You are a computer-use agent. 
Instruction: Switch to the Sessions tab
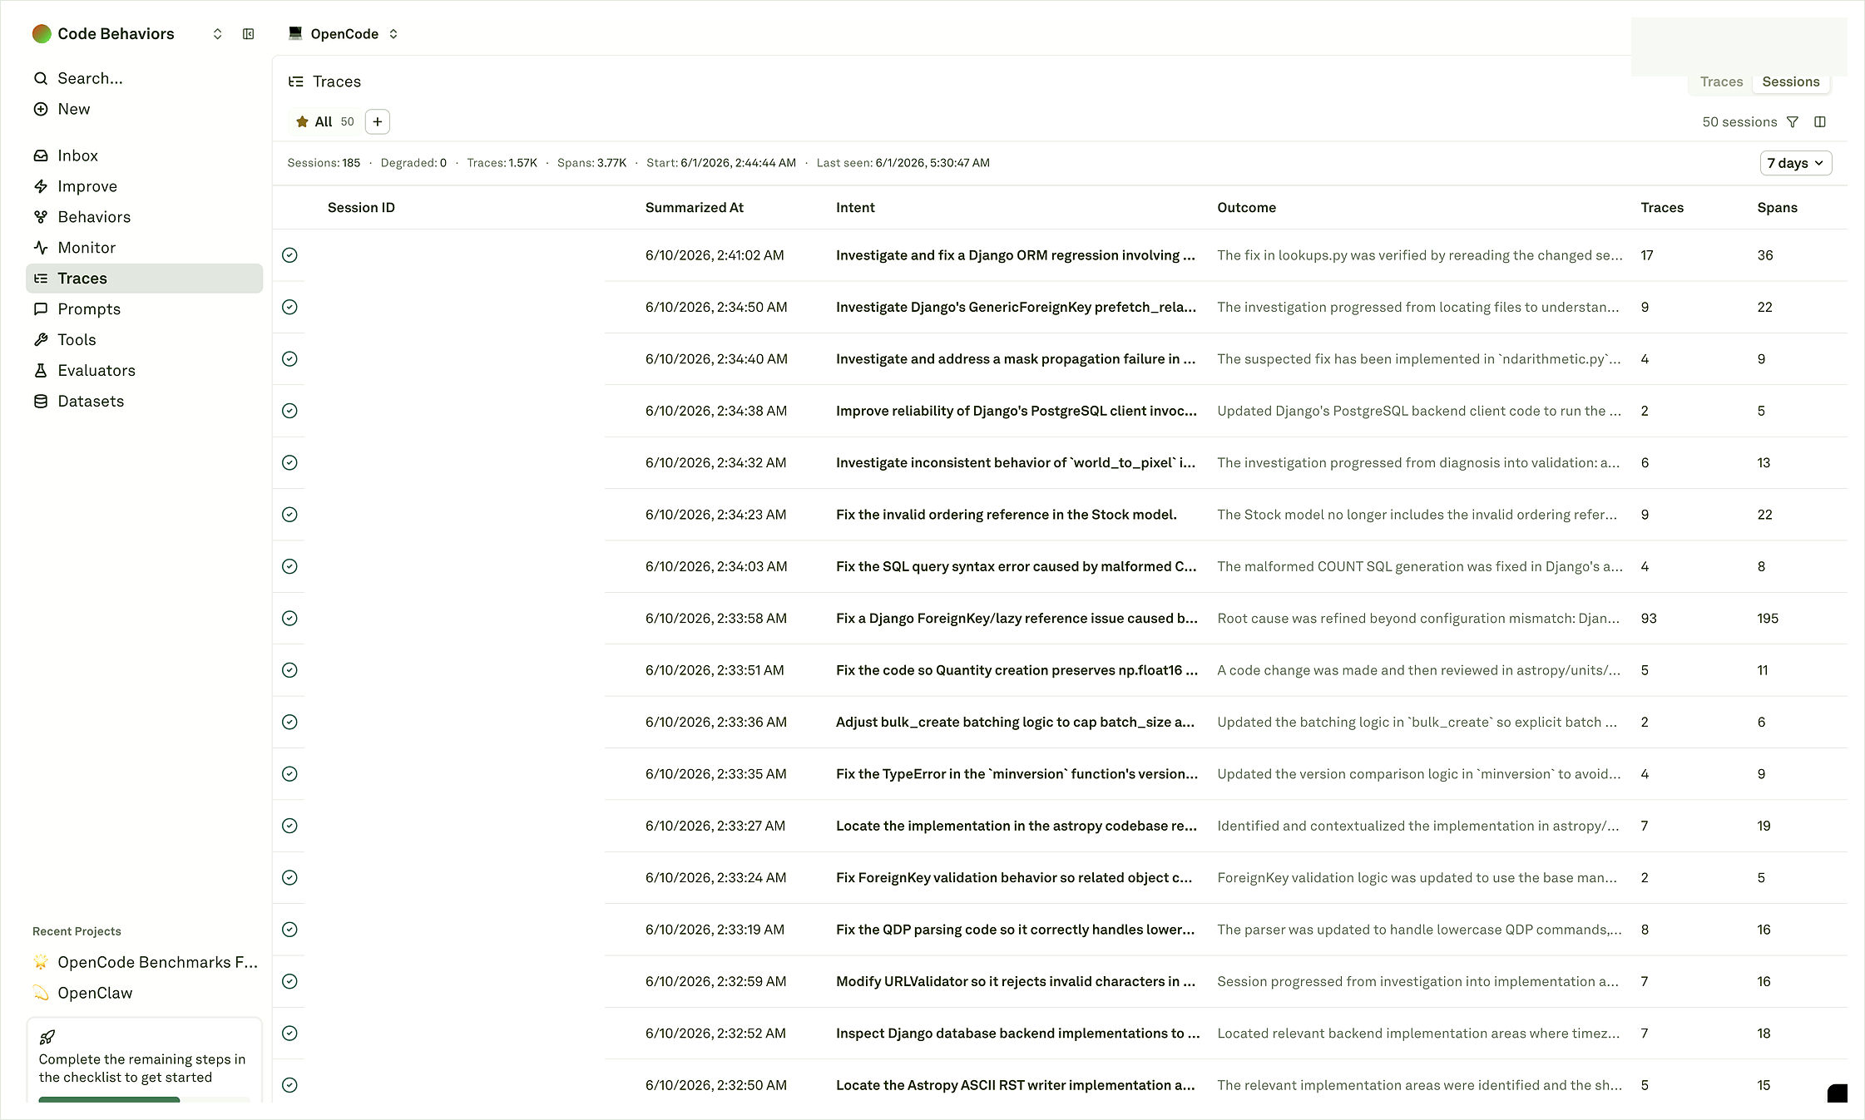point(1790,81)
